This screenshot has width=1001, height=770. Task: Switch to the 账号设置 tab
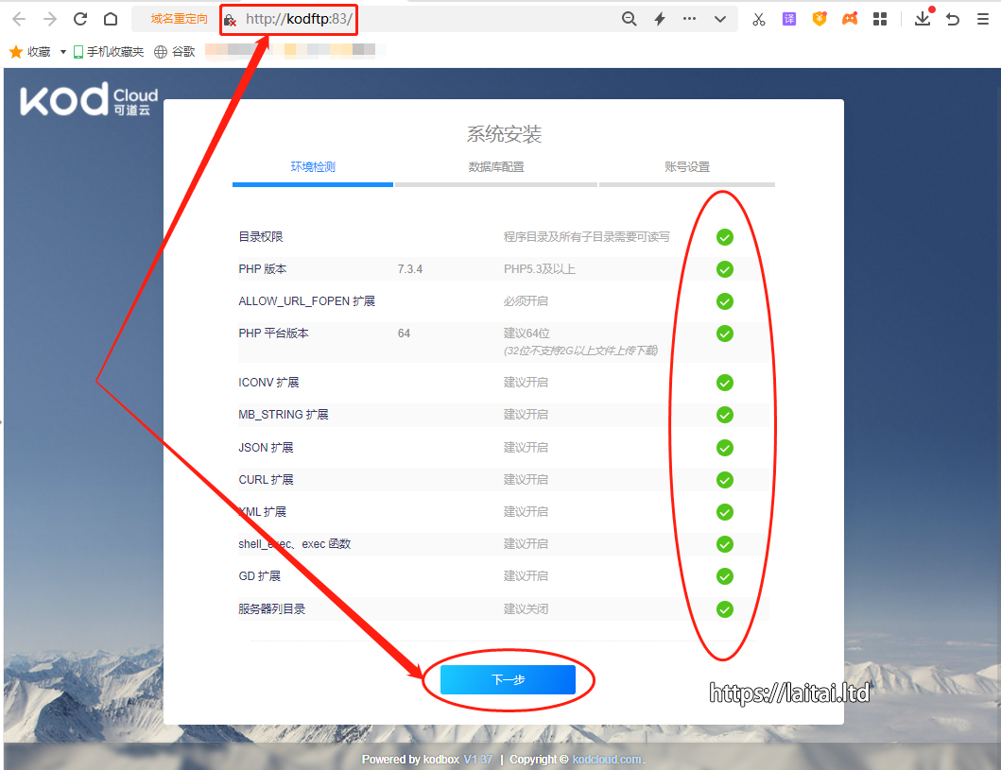tap(687, 167)
